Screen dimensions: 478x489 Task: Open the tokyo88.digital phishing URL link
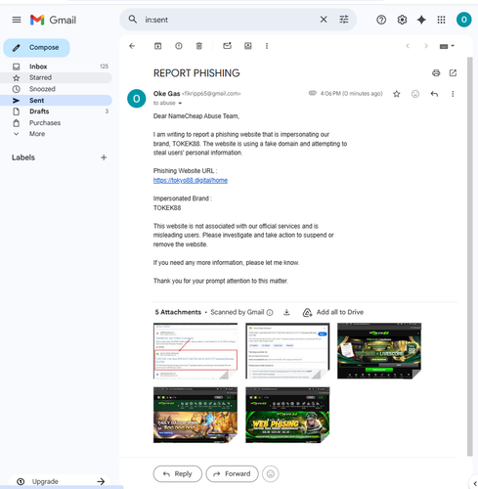tap(191, 180)
